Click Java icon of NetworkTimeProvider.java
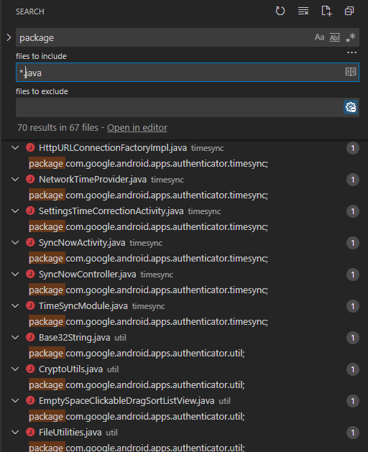Image resolution: width=368 pixels, height=452 pixels. click(x=30, y=179)
